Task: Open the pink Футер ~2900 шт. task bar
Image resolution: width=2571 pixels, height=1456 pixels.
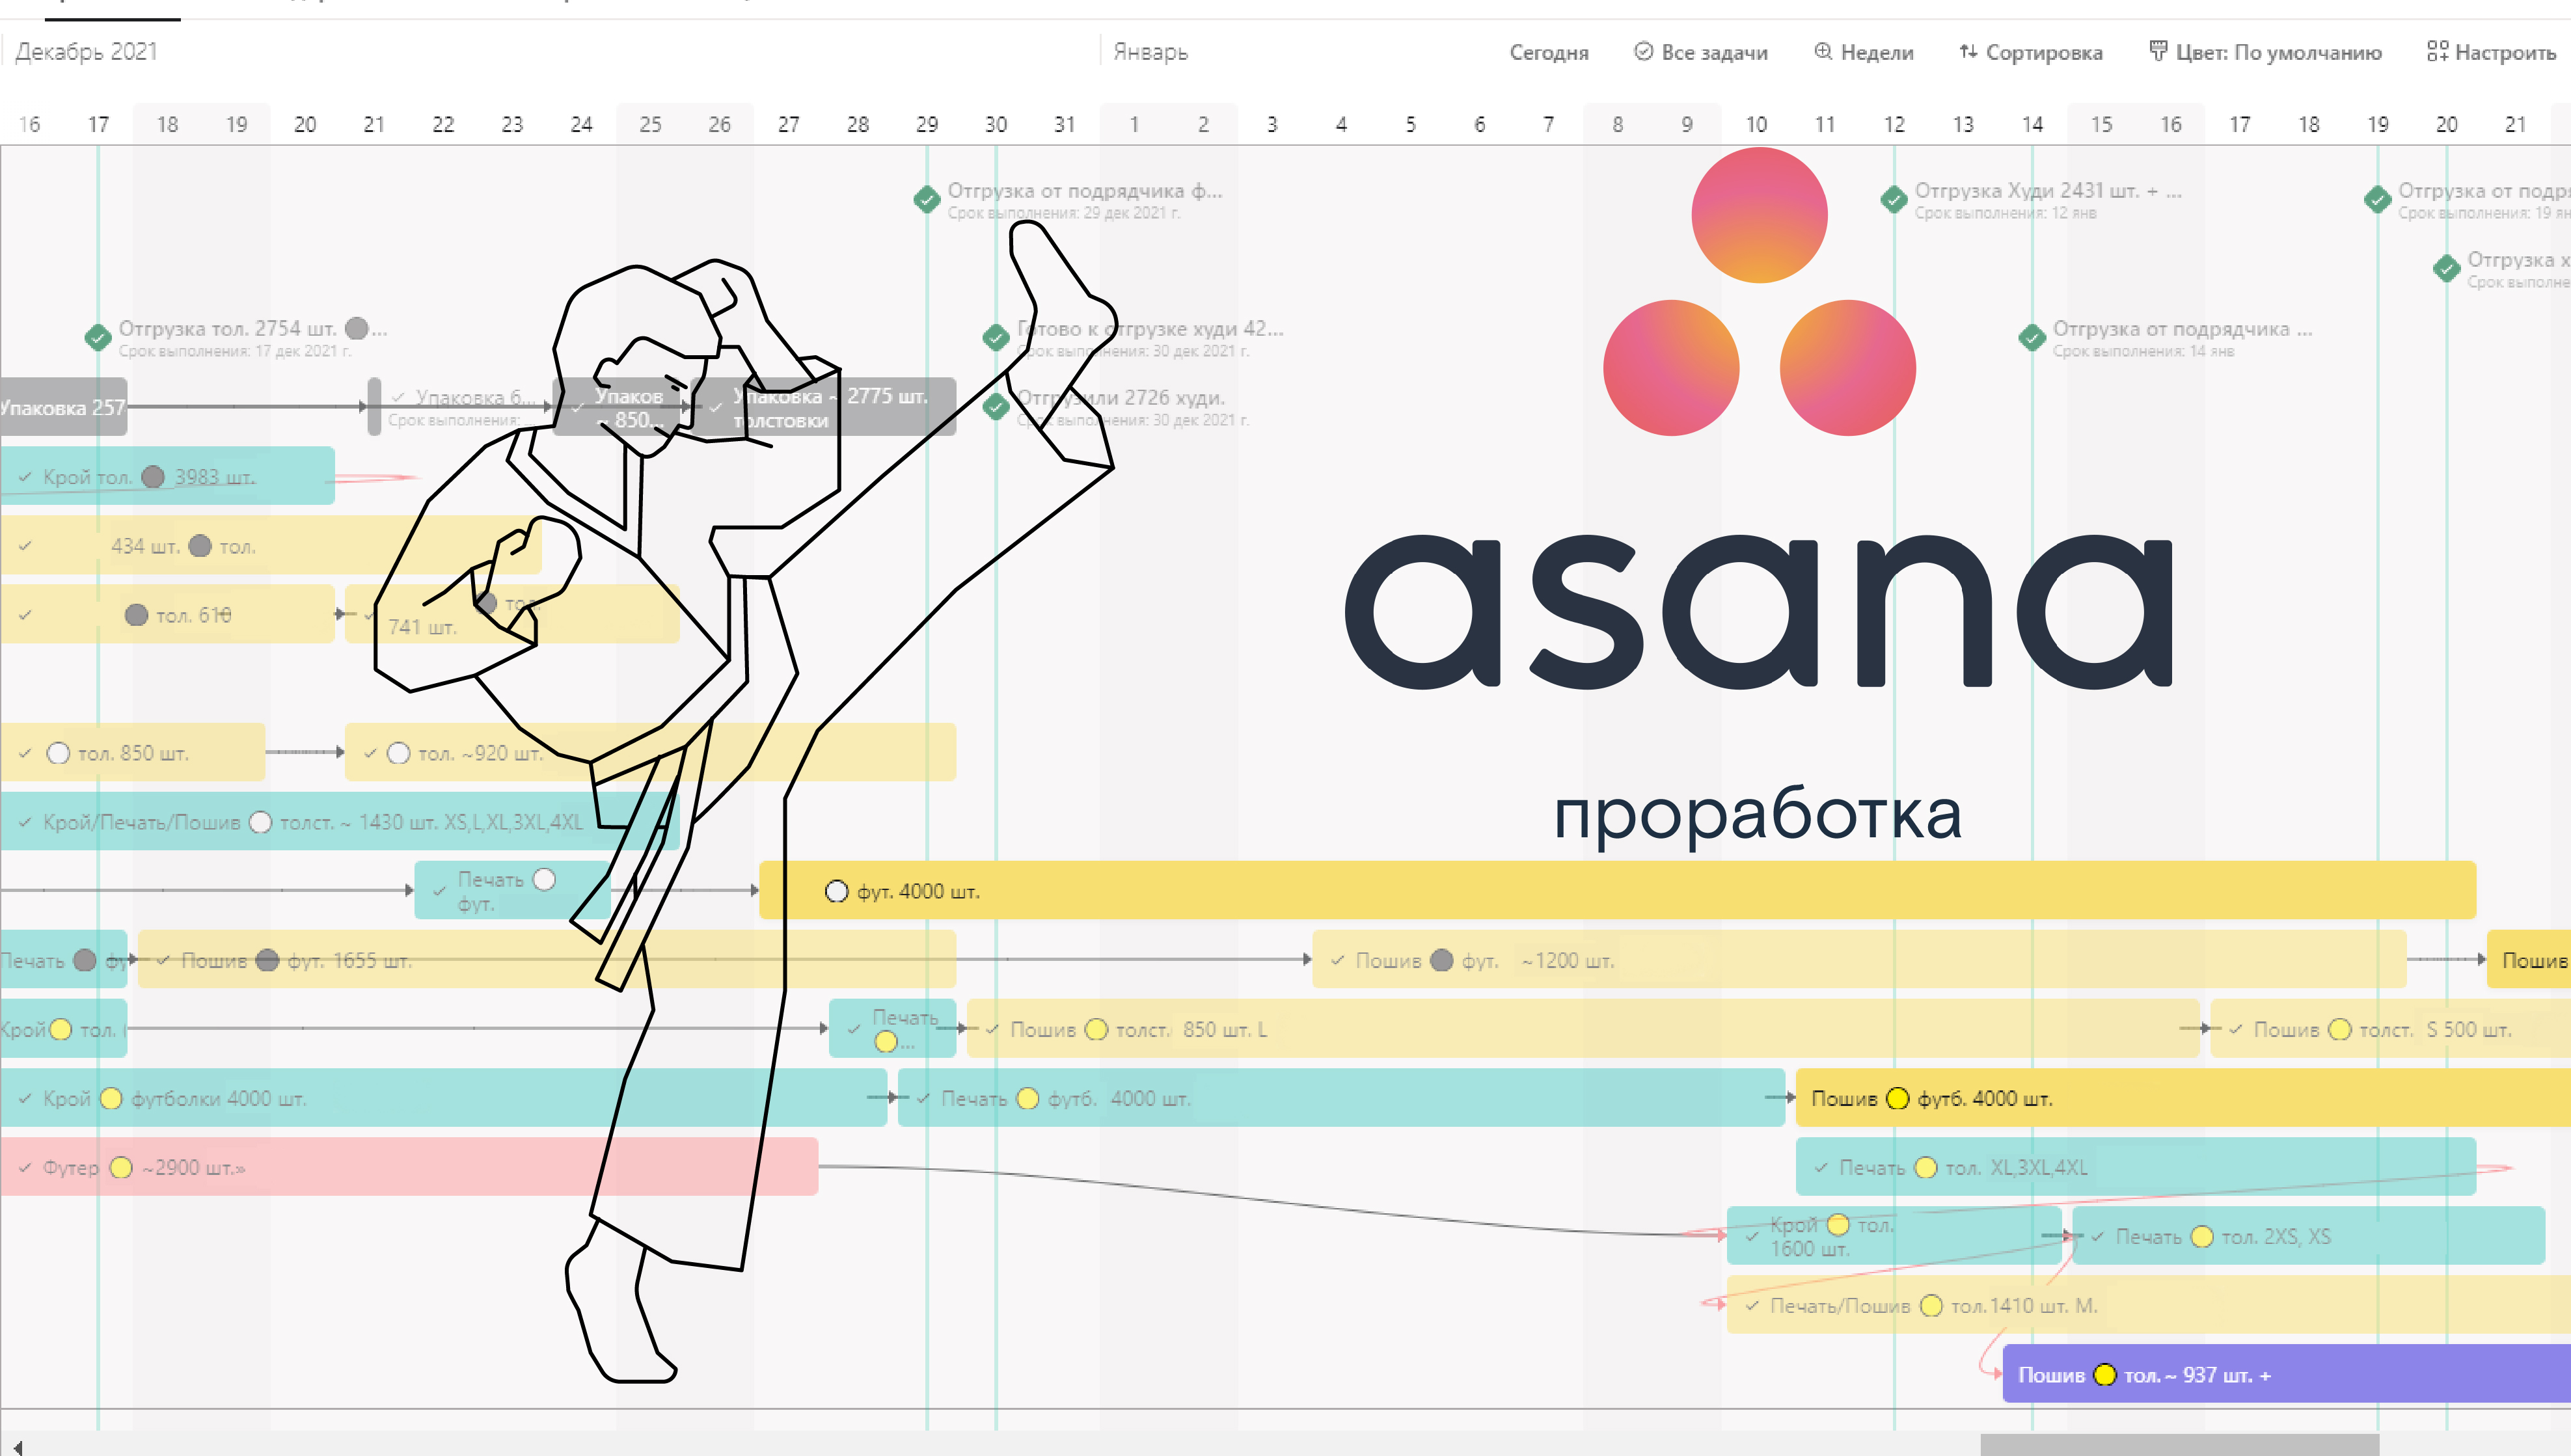Action: [409, 1167]
